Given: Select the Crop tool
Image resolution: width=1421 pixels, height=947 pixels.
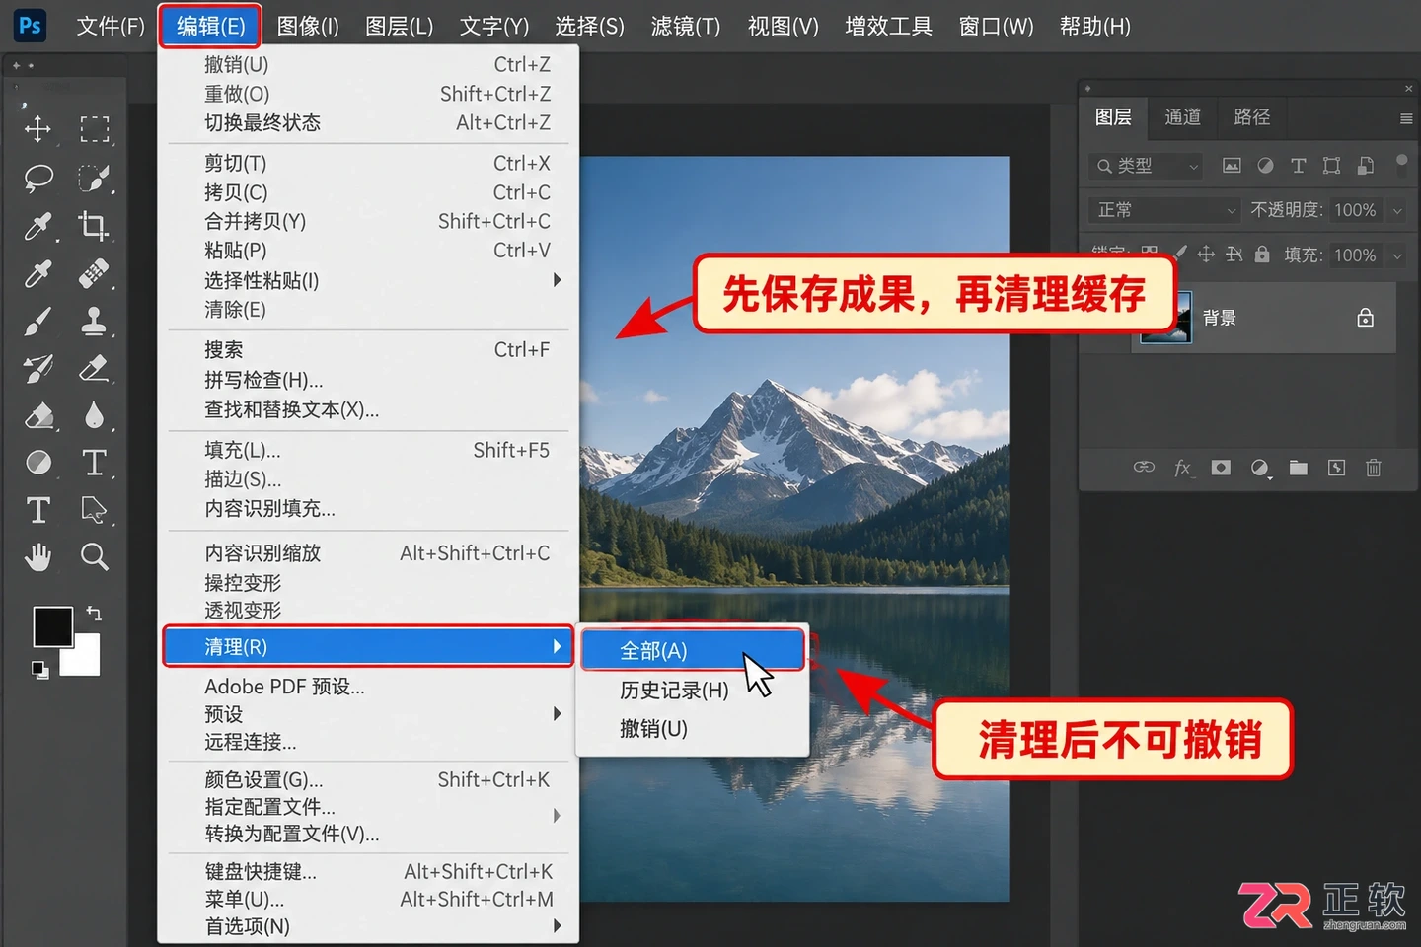Looking at the screenshot, I should 94,226.
